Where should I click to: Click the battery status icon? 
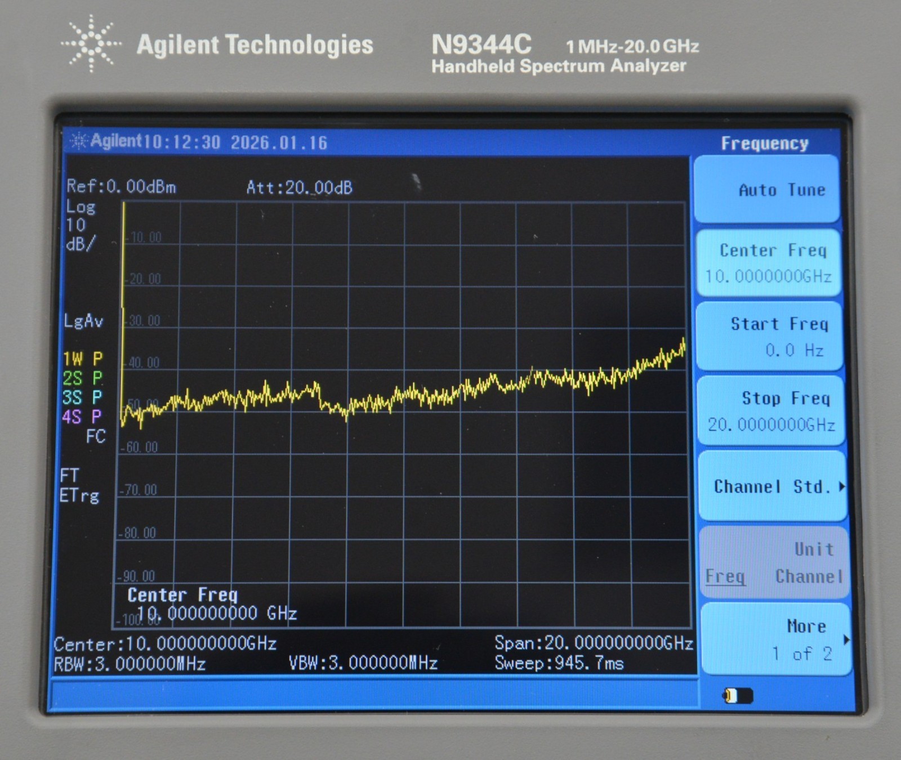coord(738,696)
